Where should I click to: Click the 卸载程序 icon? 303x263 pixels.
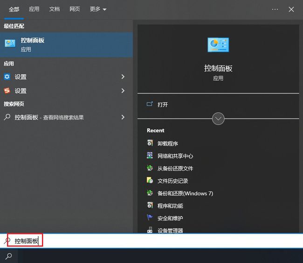[x=150, y=143]
